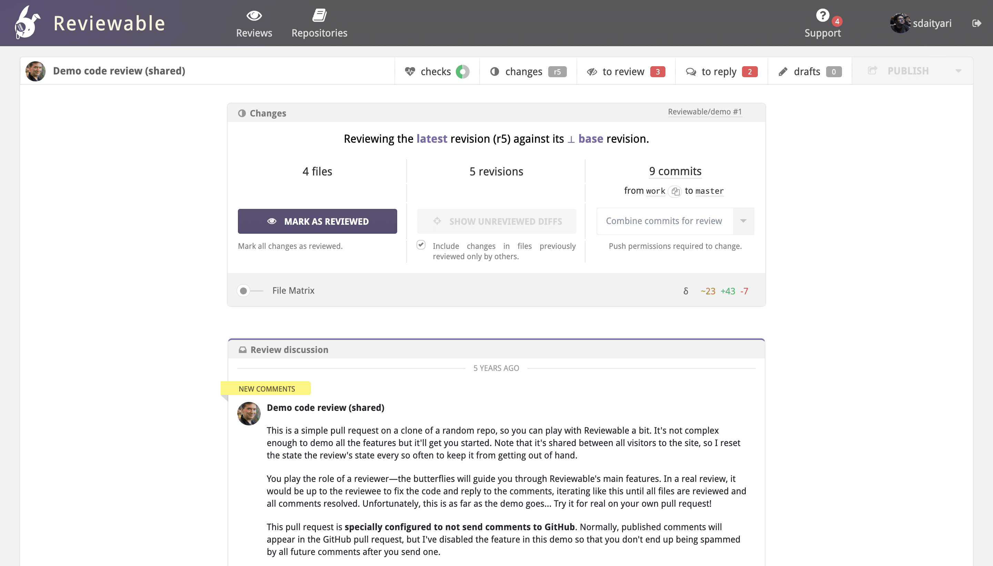Click the to reply badge showing 2
The height and width of the screenshot is (566, 993).
click(750, 71)
